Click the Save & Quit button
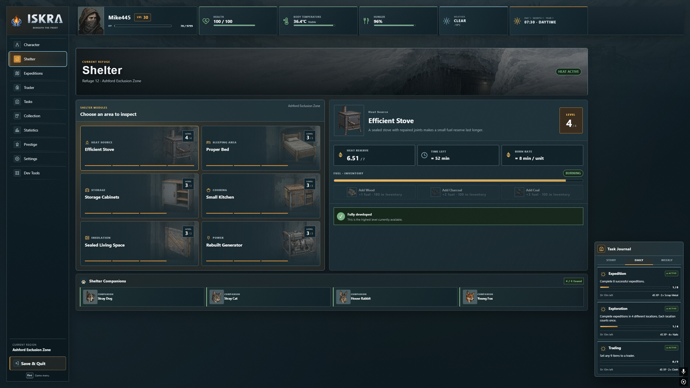 [x=38, y=363]
